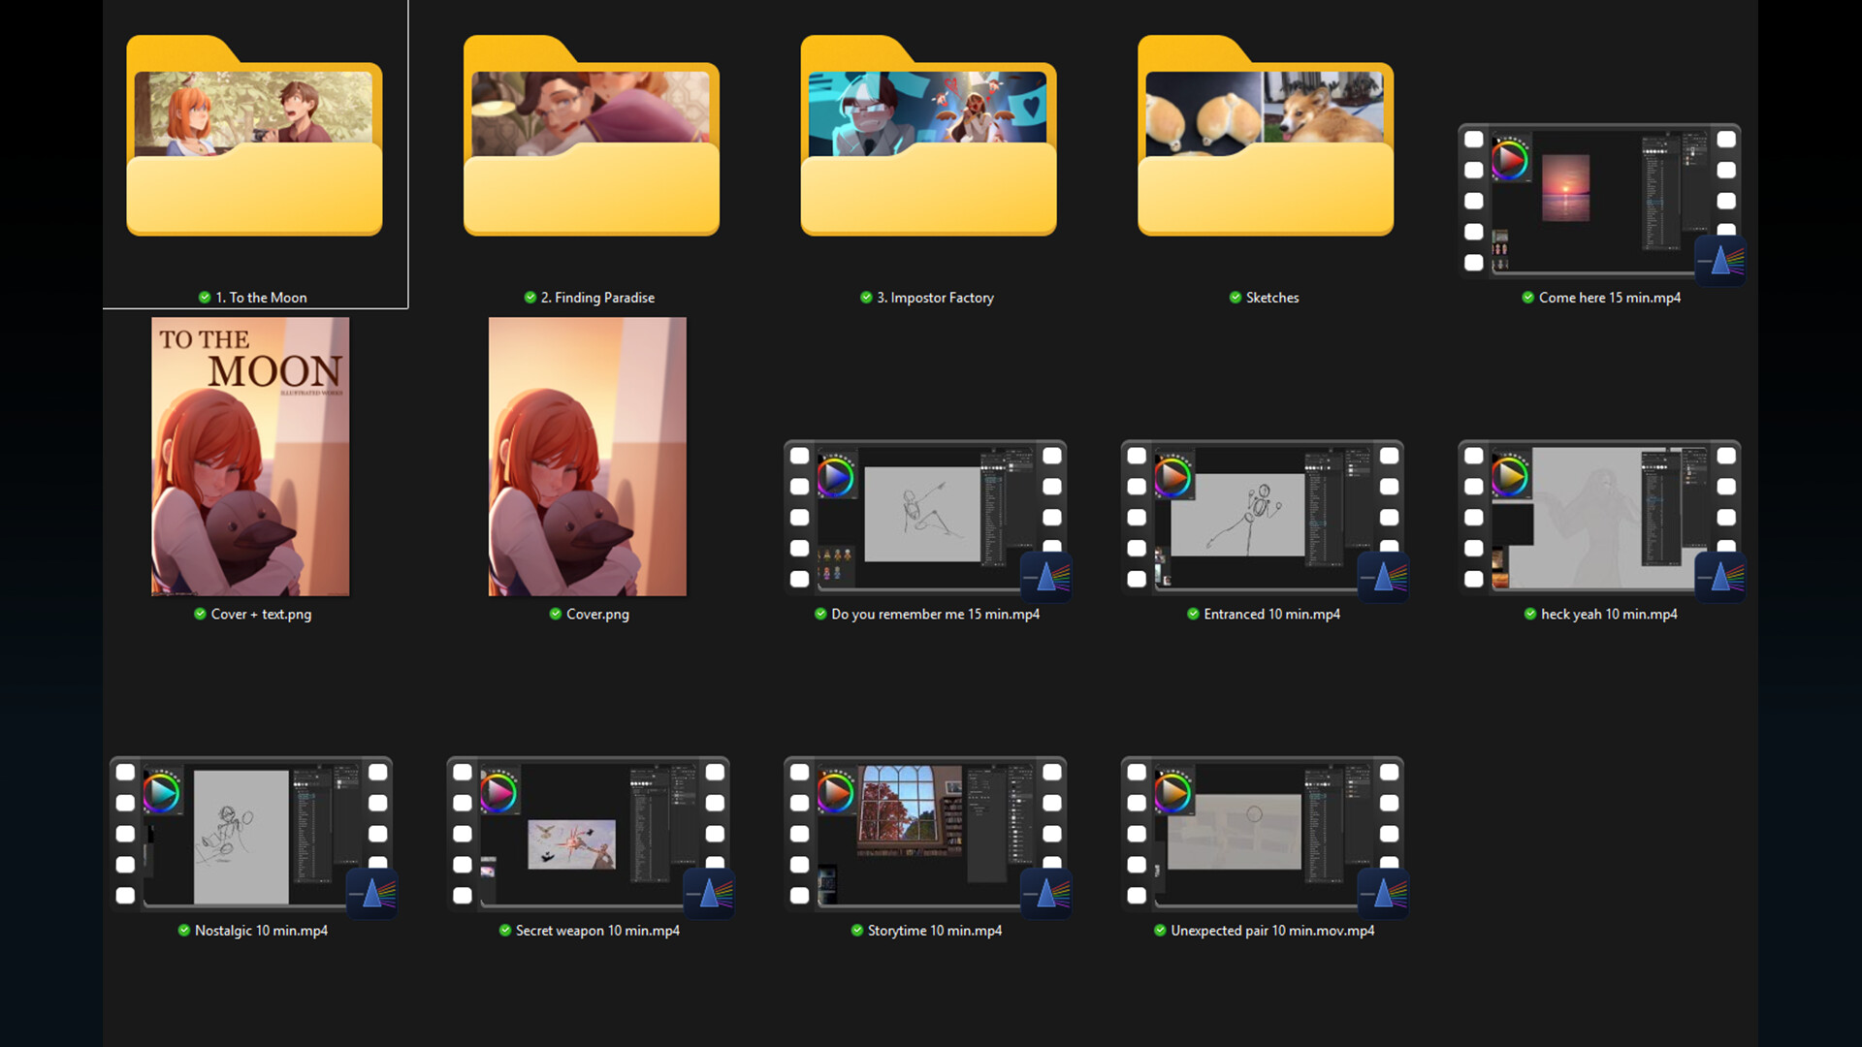Click the green sync checkmark beside '1. To the Moon'
This screenshot has width=1862, height=1047.
[x=205, y=298]
